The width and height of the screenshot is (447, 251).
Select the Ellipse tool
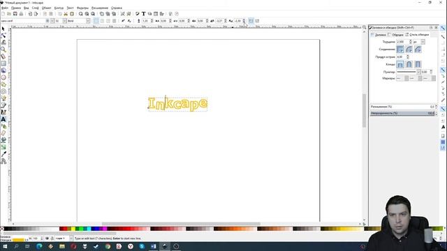click(x=3, y=77)
